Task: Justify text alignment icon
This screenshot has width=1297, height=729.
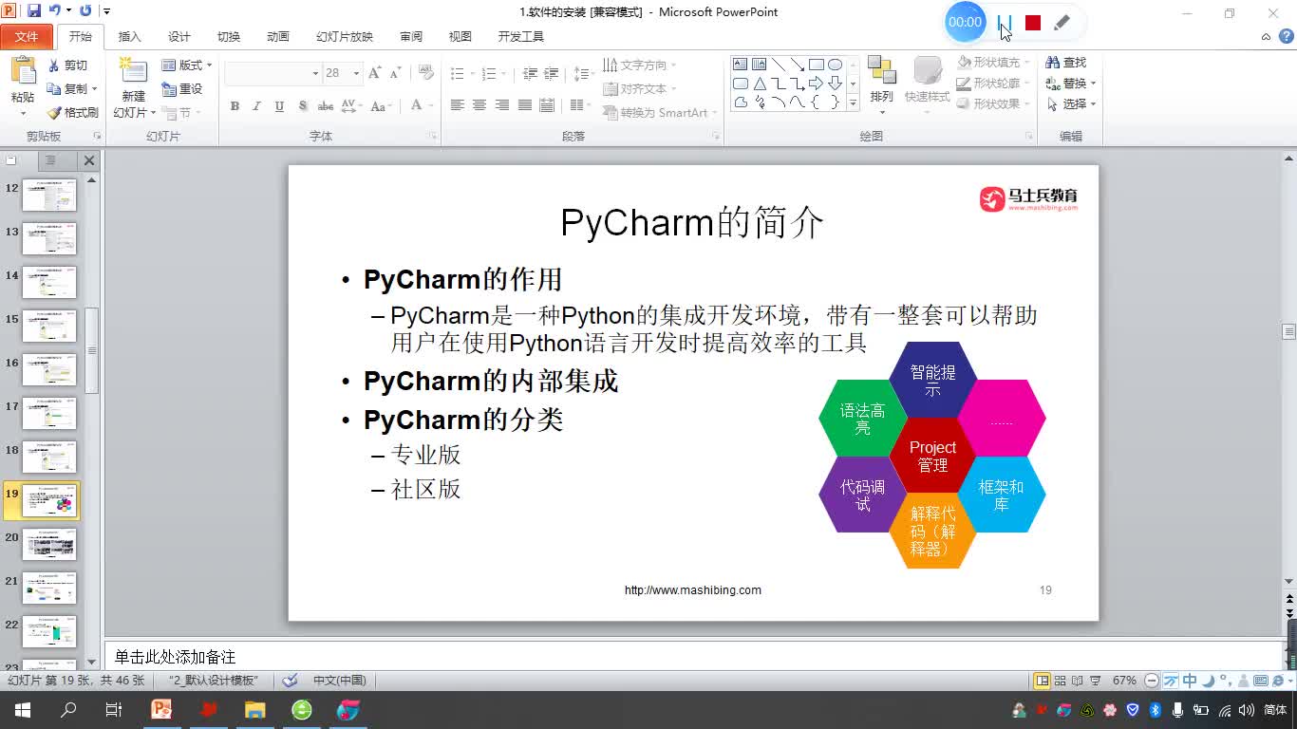Action: pos(524,105)
